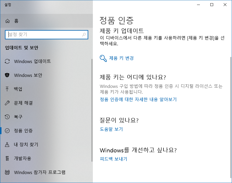Maximize the 설정 window
This screenshot has width=232, height=183.
point(212,5)
